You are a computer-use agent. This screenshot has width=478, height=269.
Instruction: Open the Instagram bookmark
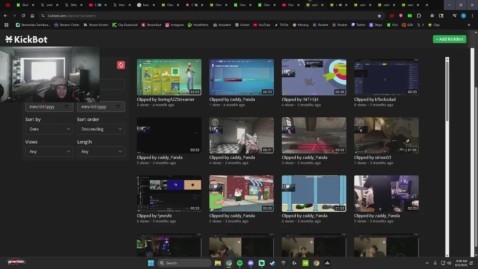174,25
